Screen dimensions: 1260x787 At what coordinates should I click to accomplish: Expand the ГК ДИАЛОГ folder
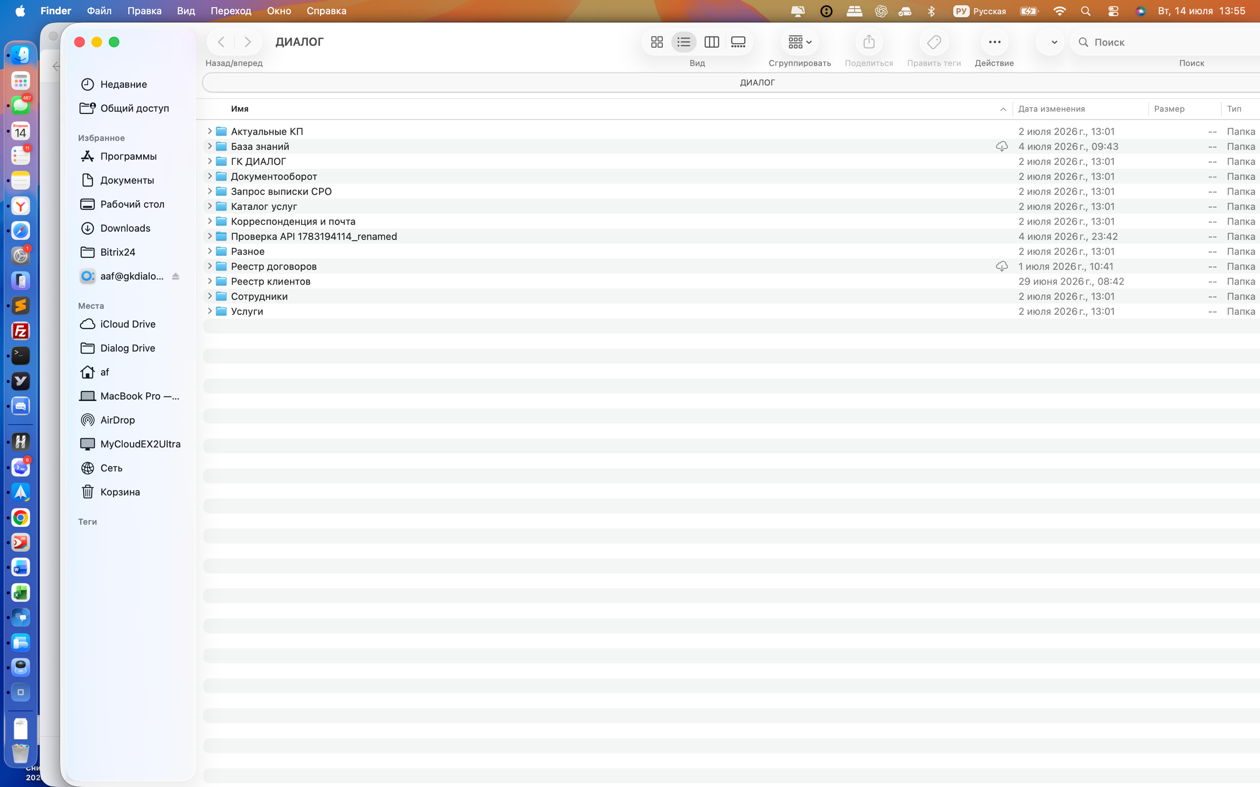(210, 161)
